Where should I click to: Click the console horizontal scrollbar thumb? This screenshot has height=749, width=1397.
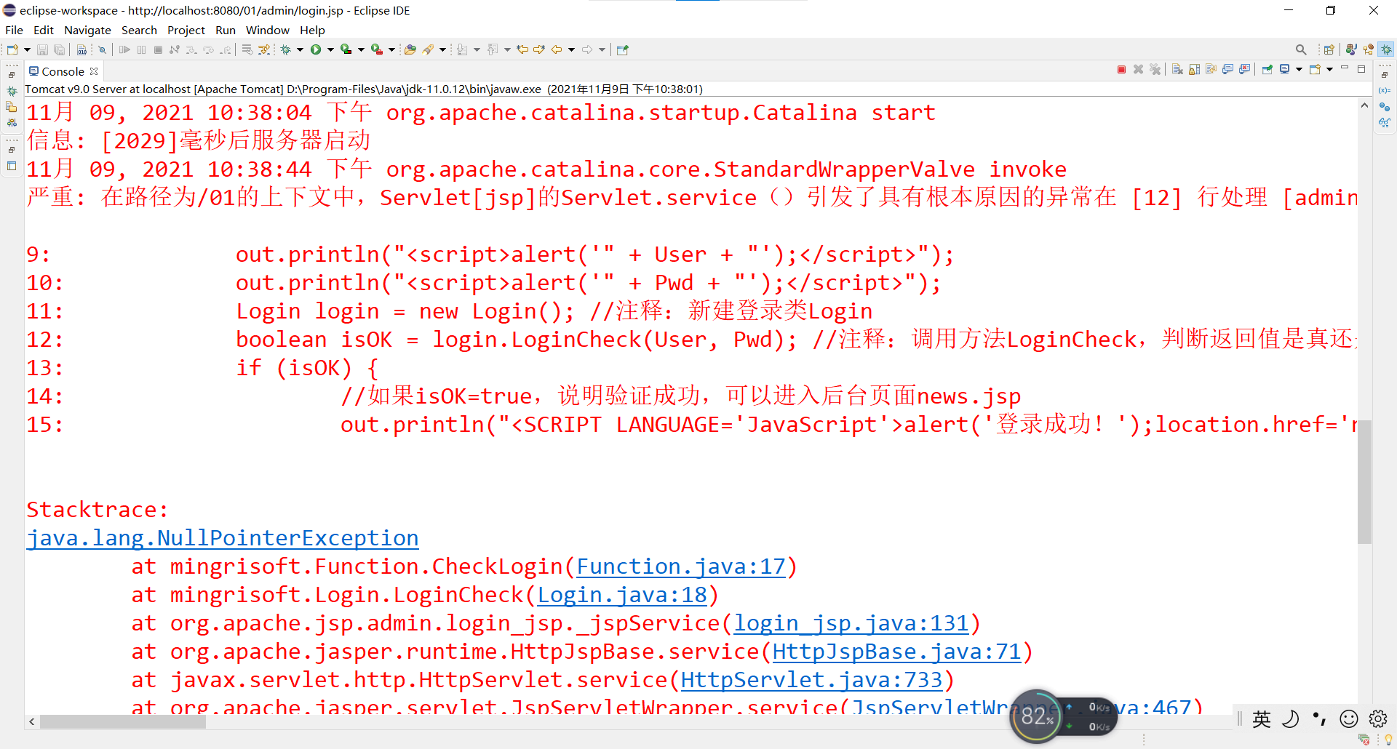(x=123, y=721)
